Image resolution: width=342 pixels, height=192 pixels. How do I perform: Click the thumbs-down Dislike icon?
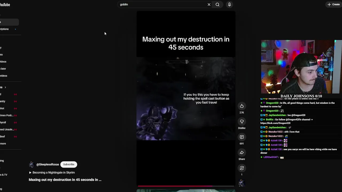pyautogui.click(x=242, y=122)
